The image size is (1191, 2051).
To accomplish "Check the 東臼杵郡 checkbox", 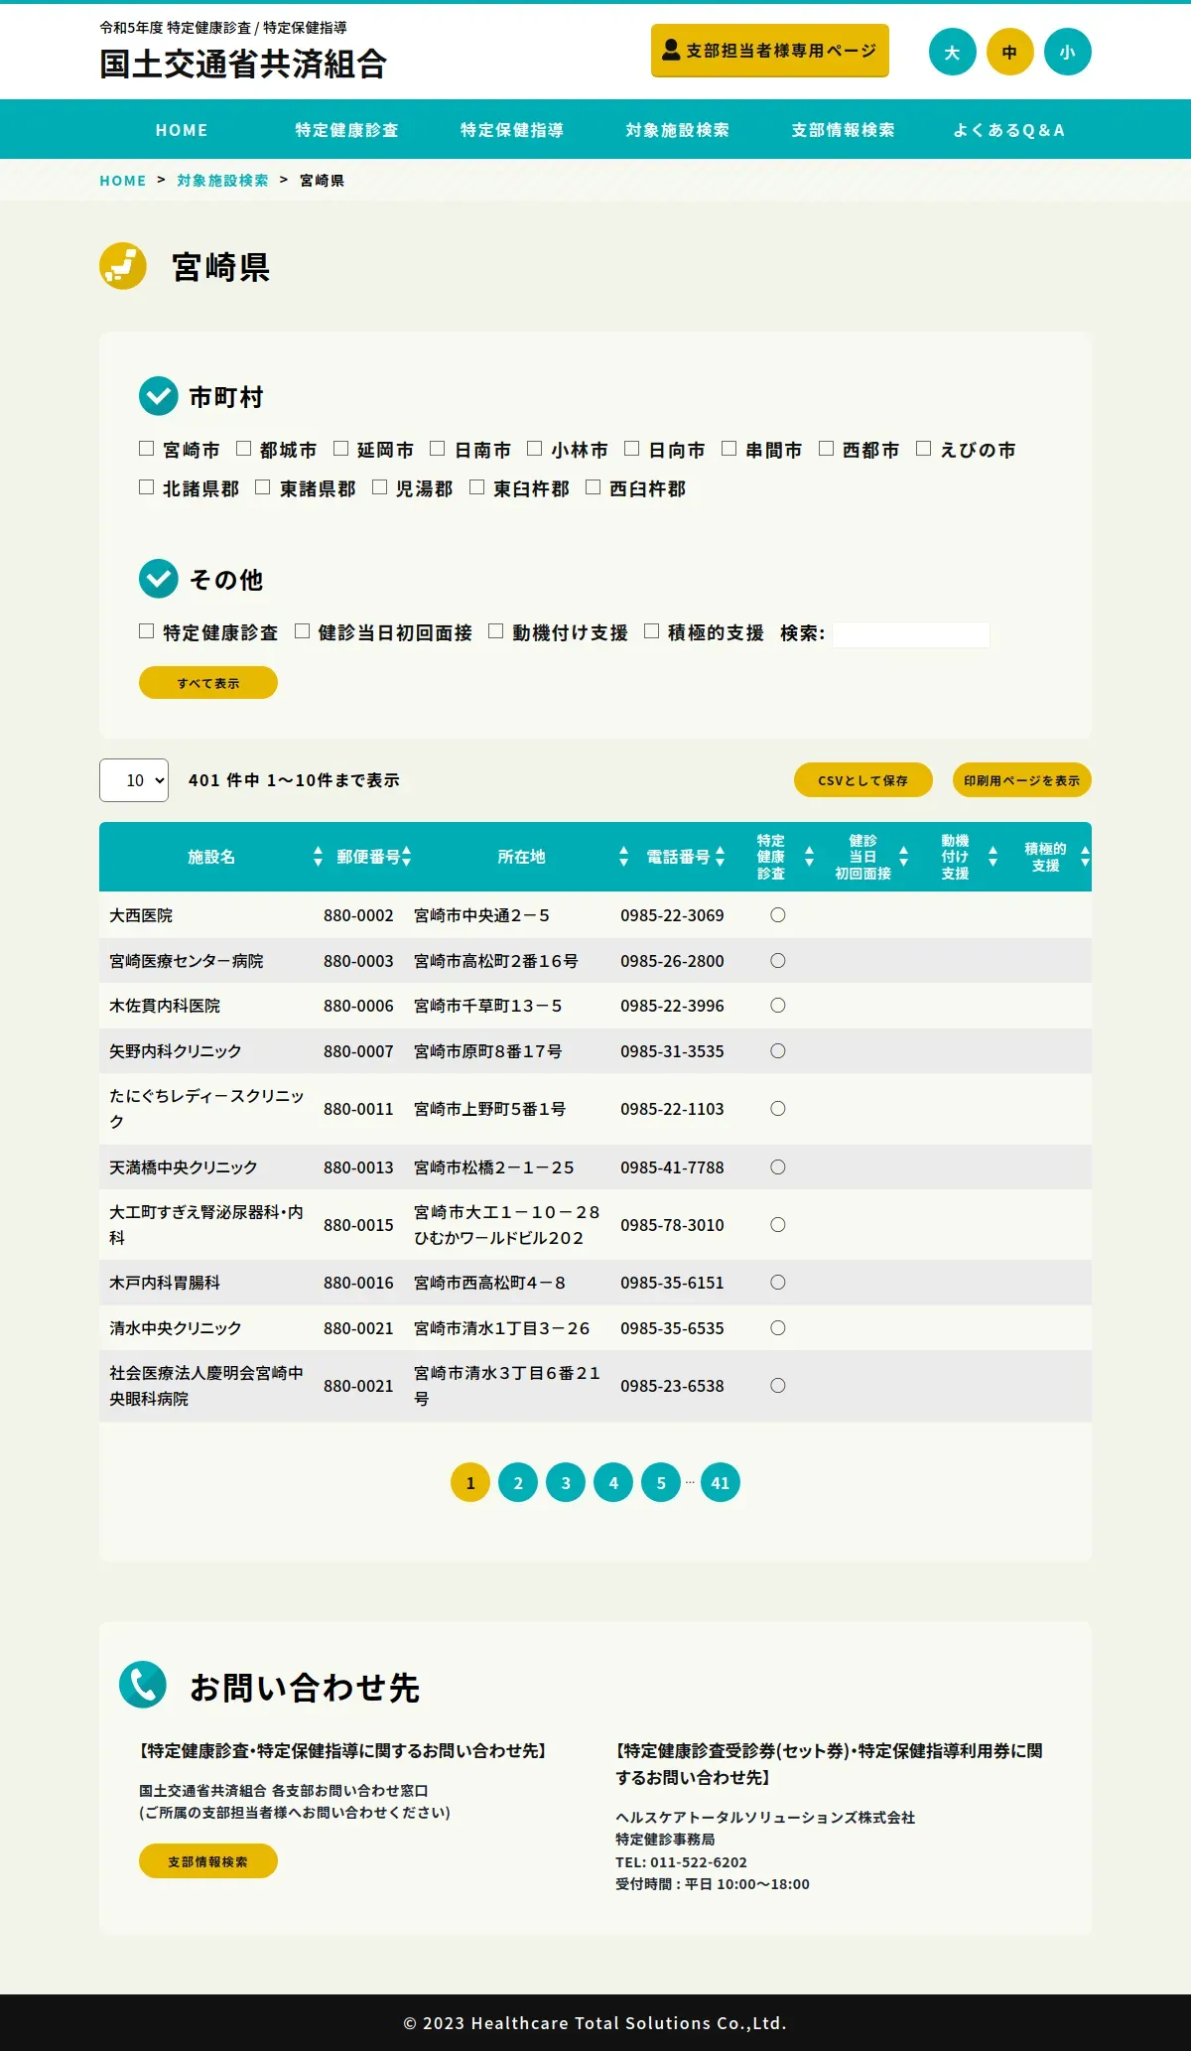I will [x=476, y=487].
